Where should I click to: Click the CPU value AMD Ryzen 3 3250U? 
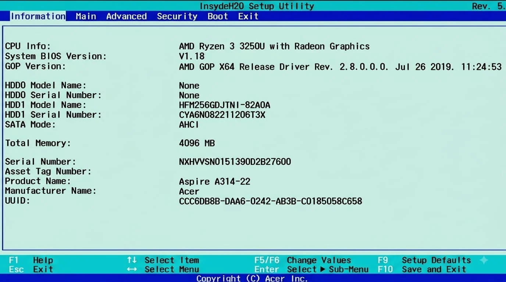point(274,46)
